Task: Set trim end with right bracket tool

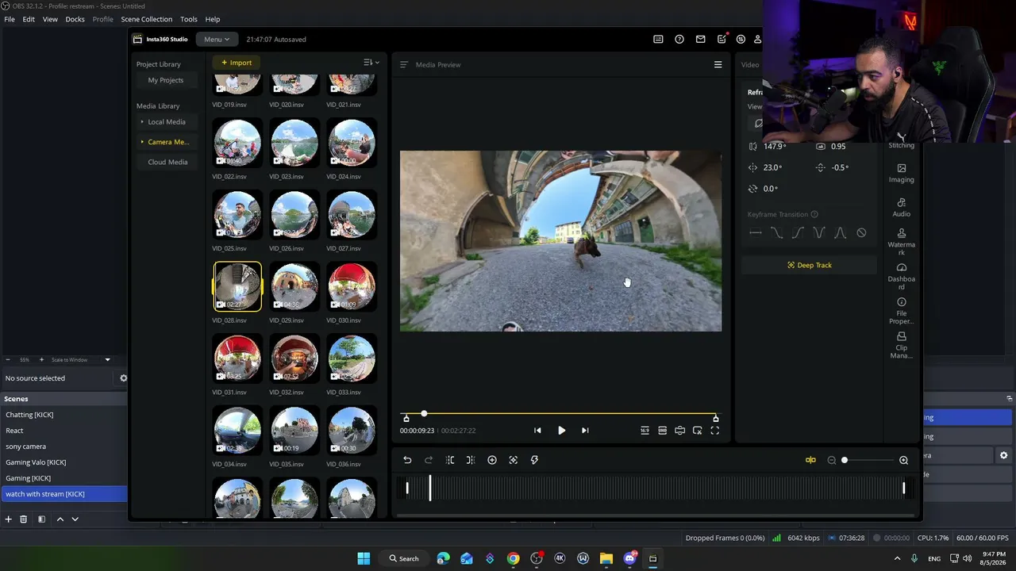Action: pyautogui.click(x=471, y=460)
